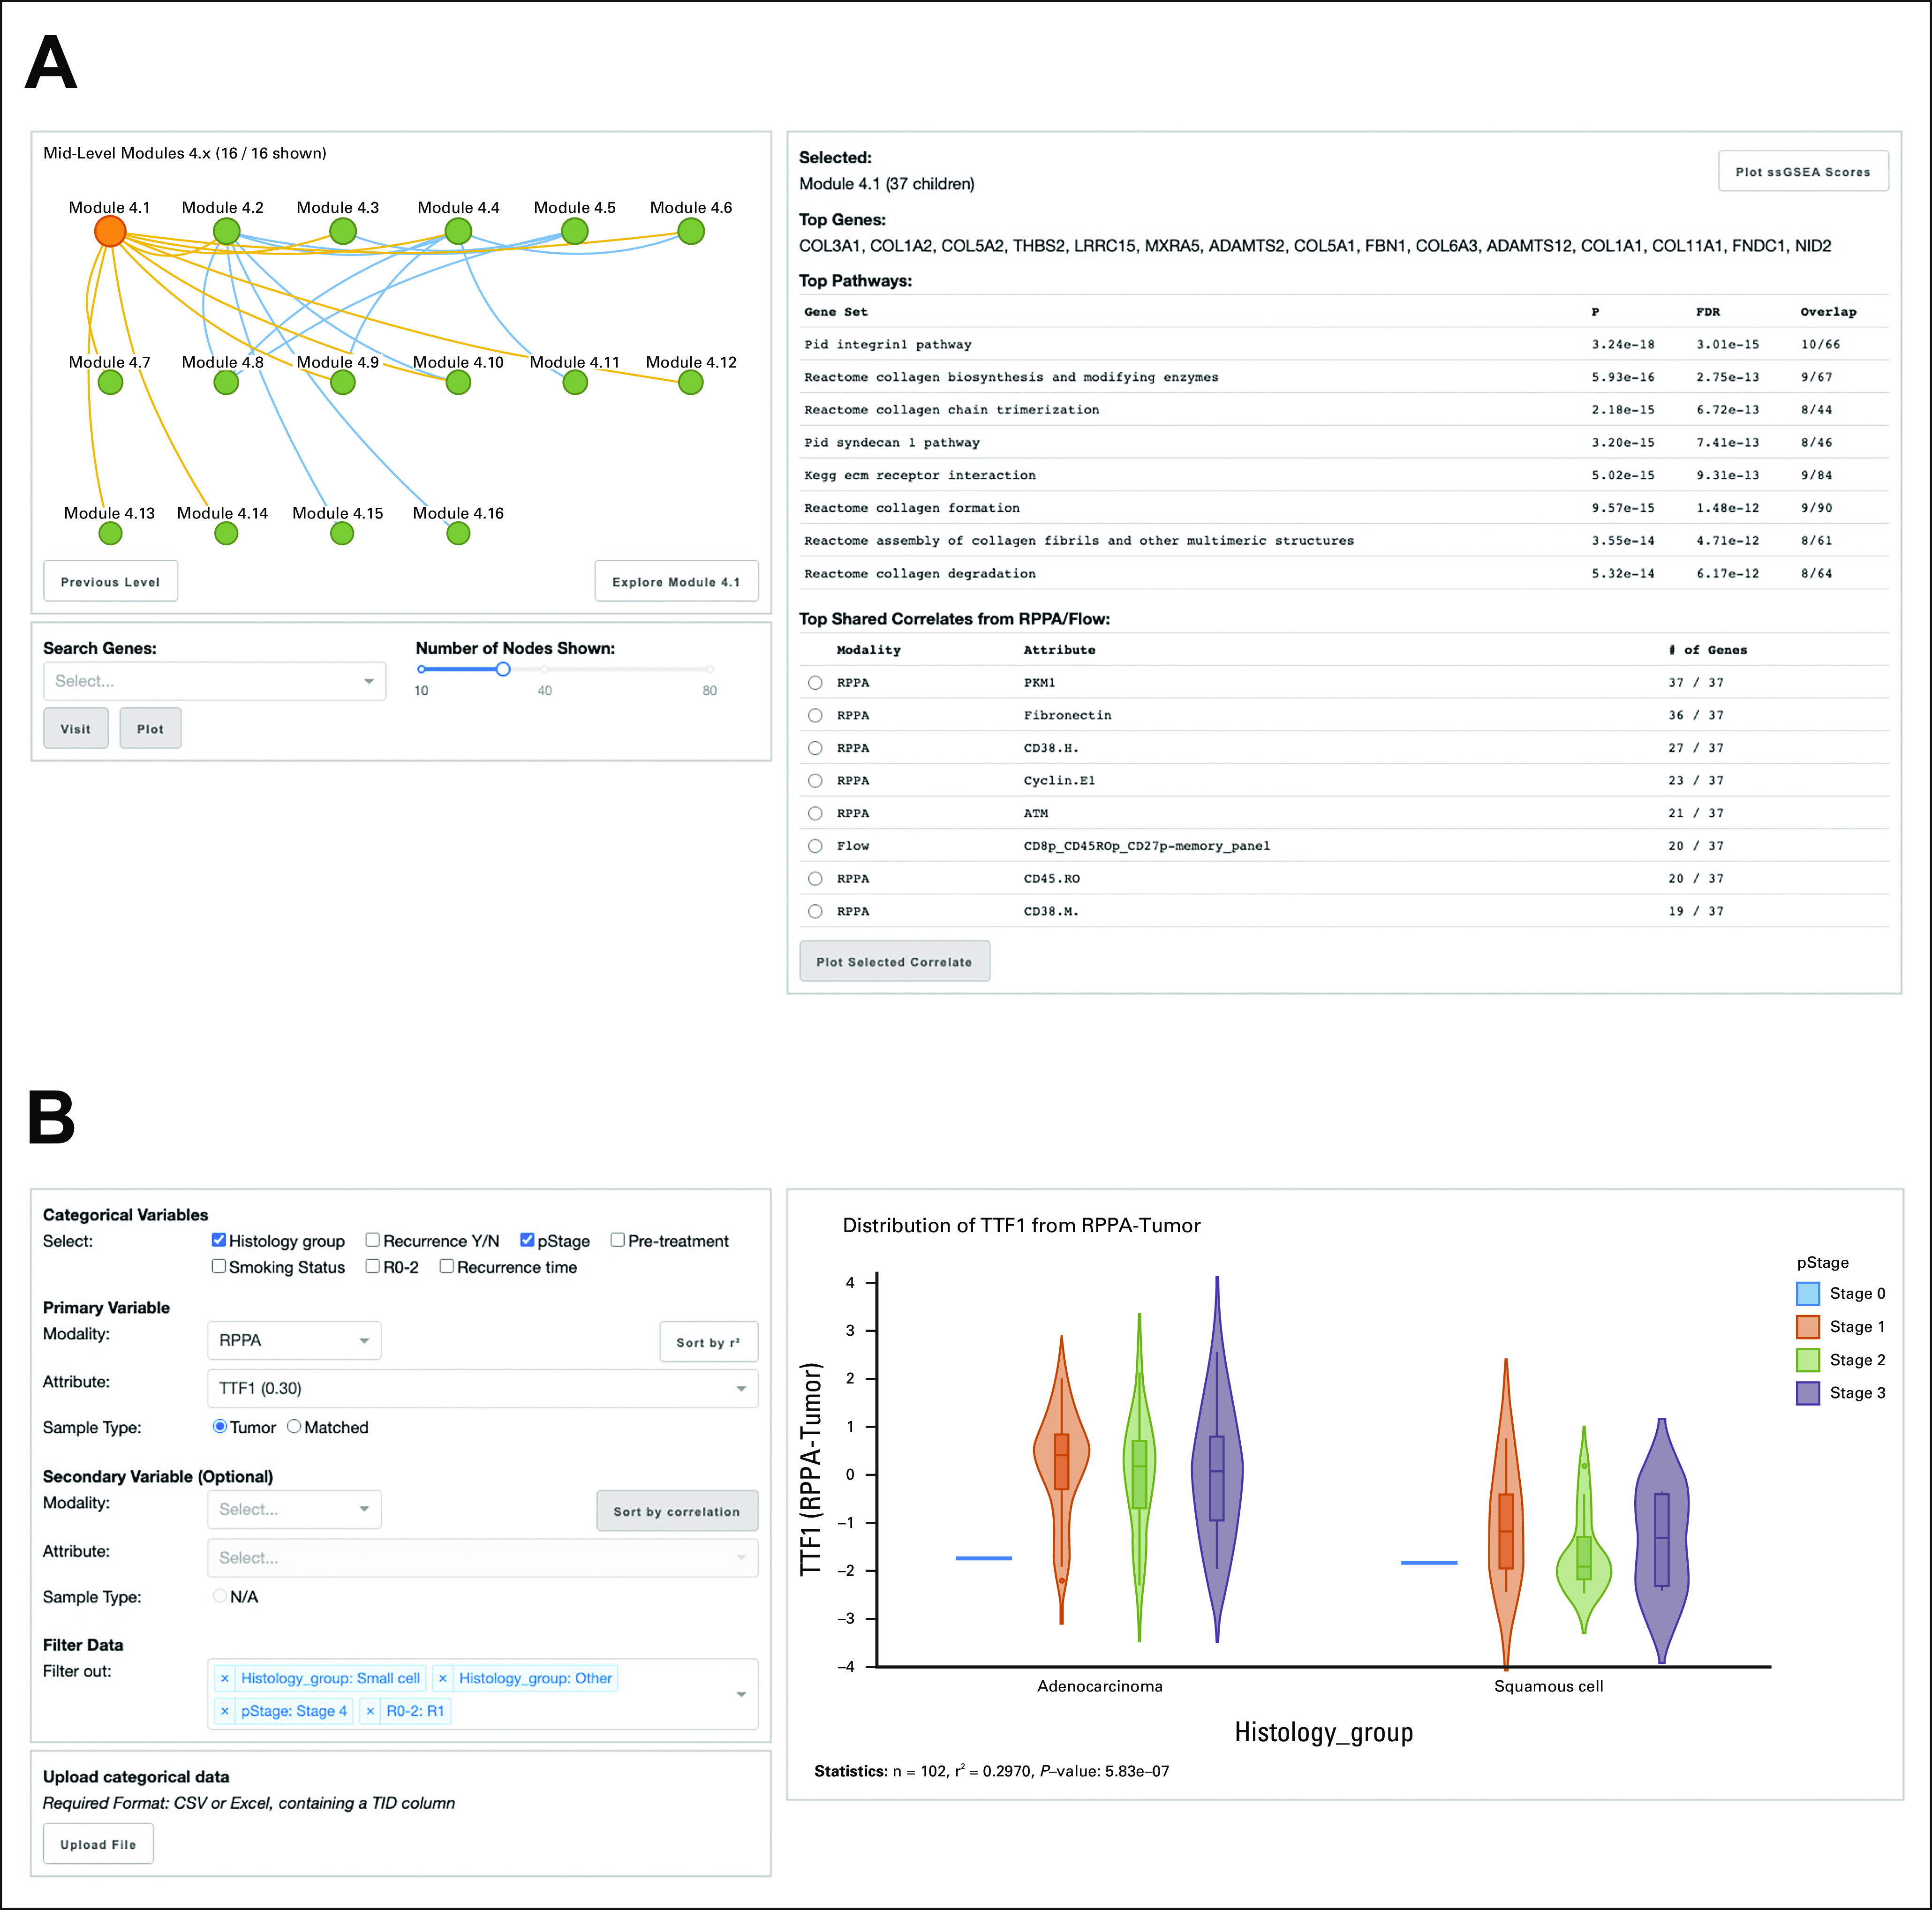This screenshot has height=1910, width=1932.
Task: Enable the R0-2 checkbox
Action: tap(373, 1266)
